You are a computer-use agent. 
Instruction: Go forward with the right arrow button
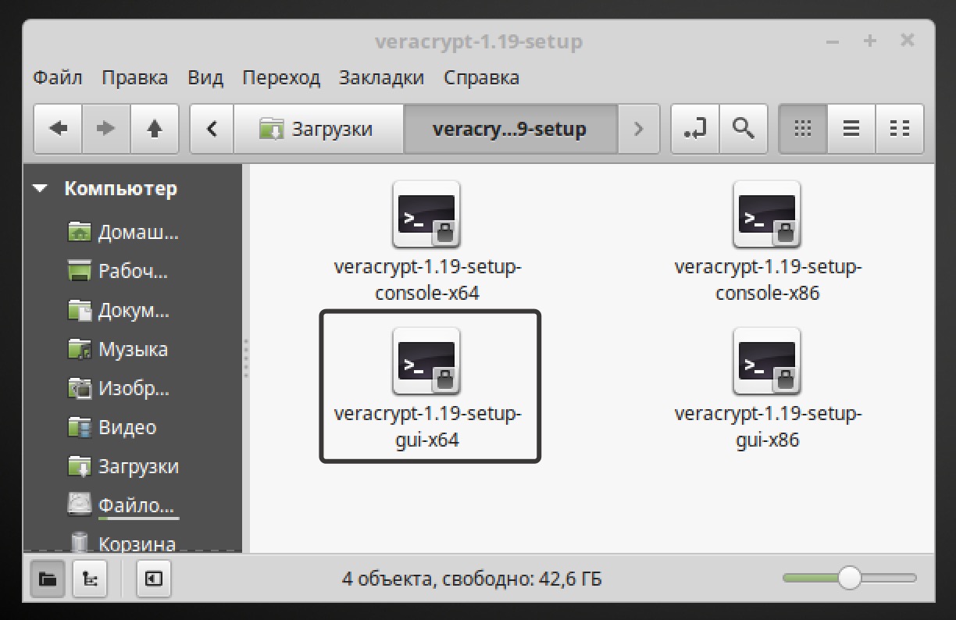point(106,129)
